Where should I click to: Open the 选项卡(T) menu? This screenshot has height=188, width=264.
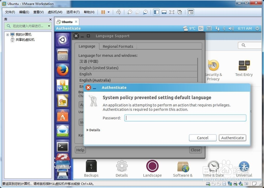pyautogui.click(x=73, y=12)
